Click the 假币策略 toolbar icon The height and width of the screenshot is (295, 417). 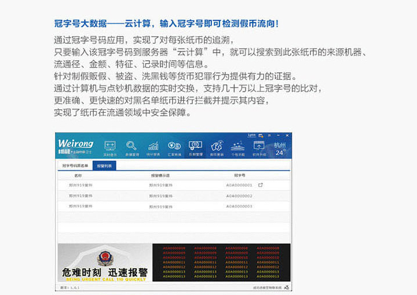pos(217,148)
